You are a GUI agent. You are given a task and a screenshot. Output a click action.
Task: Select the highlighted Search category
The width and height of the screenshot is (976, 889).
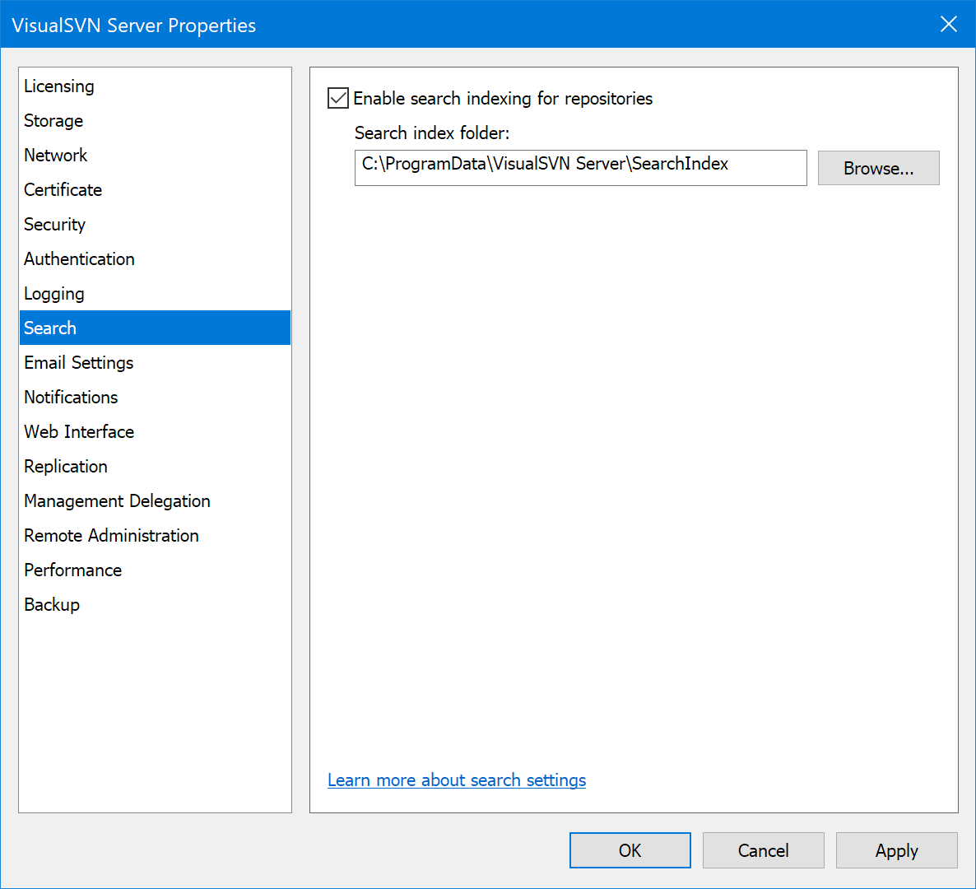point(155,328)
